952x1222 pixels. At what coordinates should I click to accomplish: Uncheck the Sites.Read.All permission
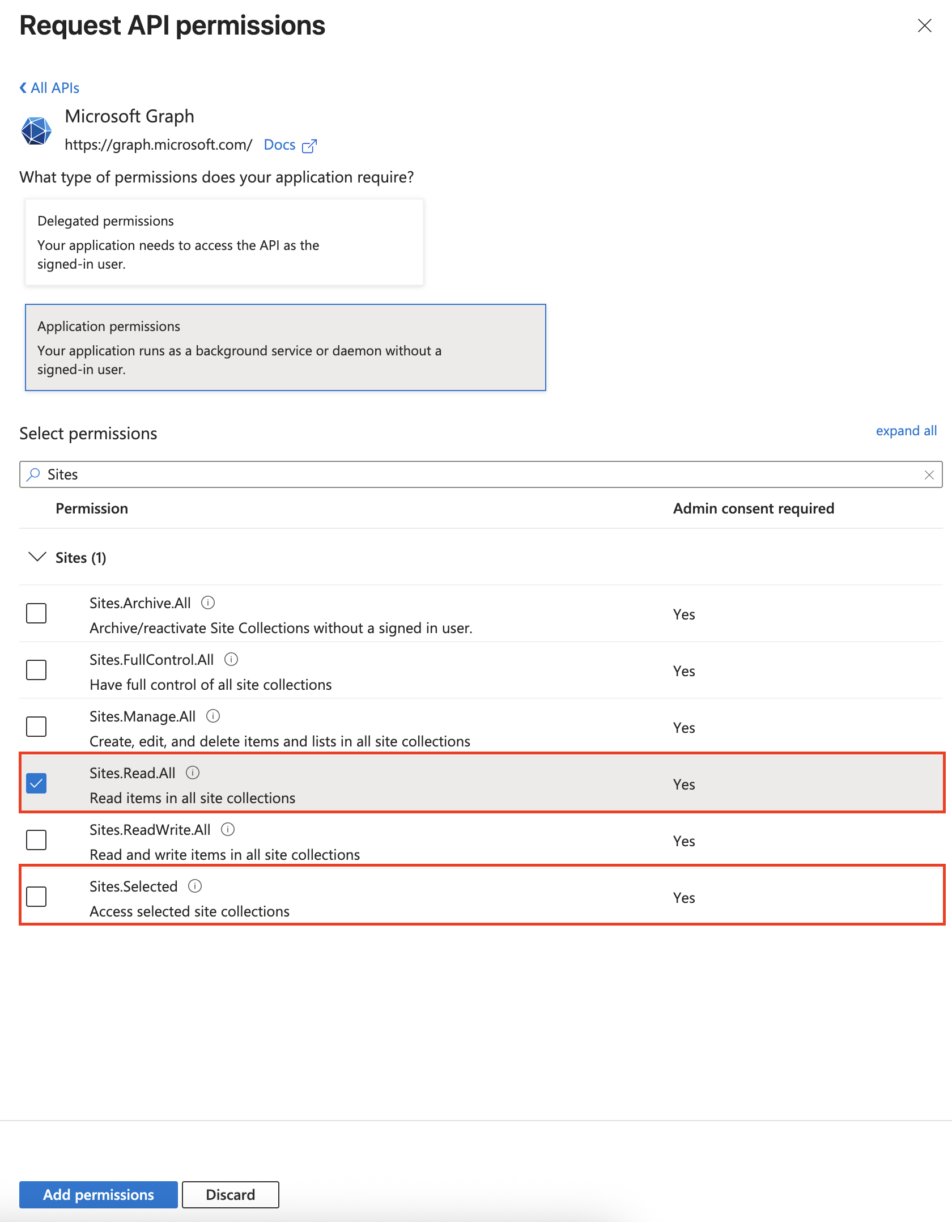(x=36, y=783)
